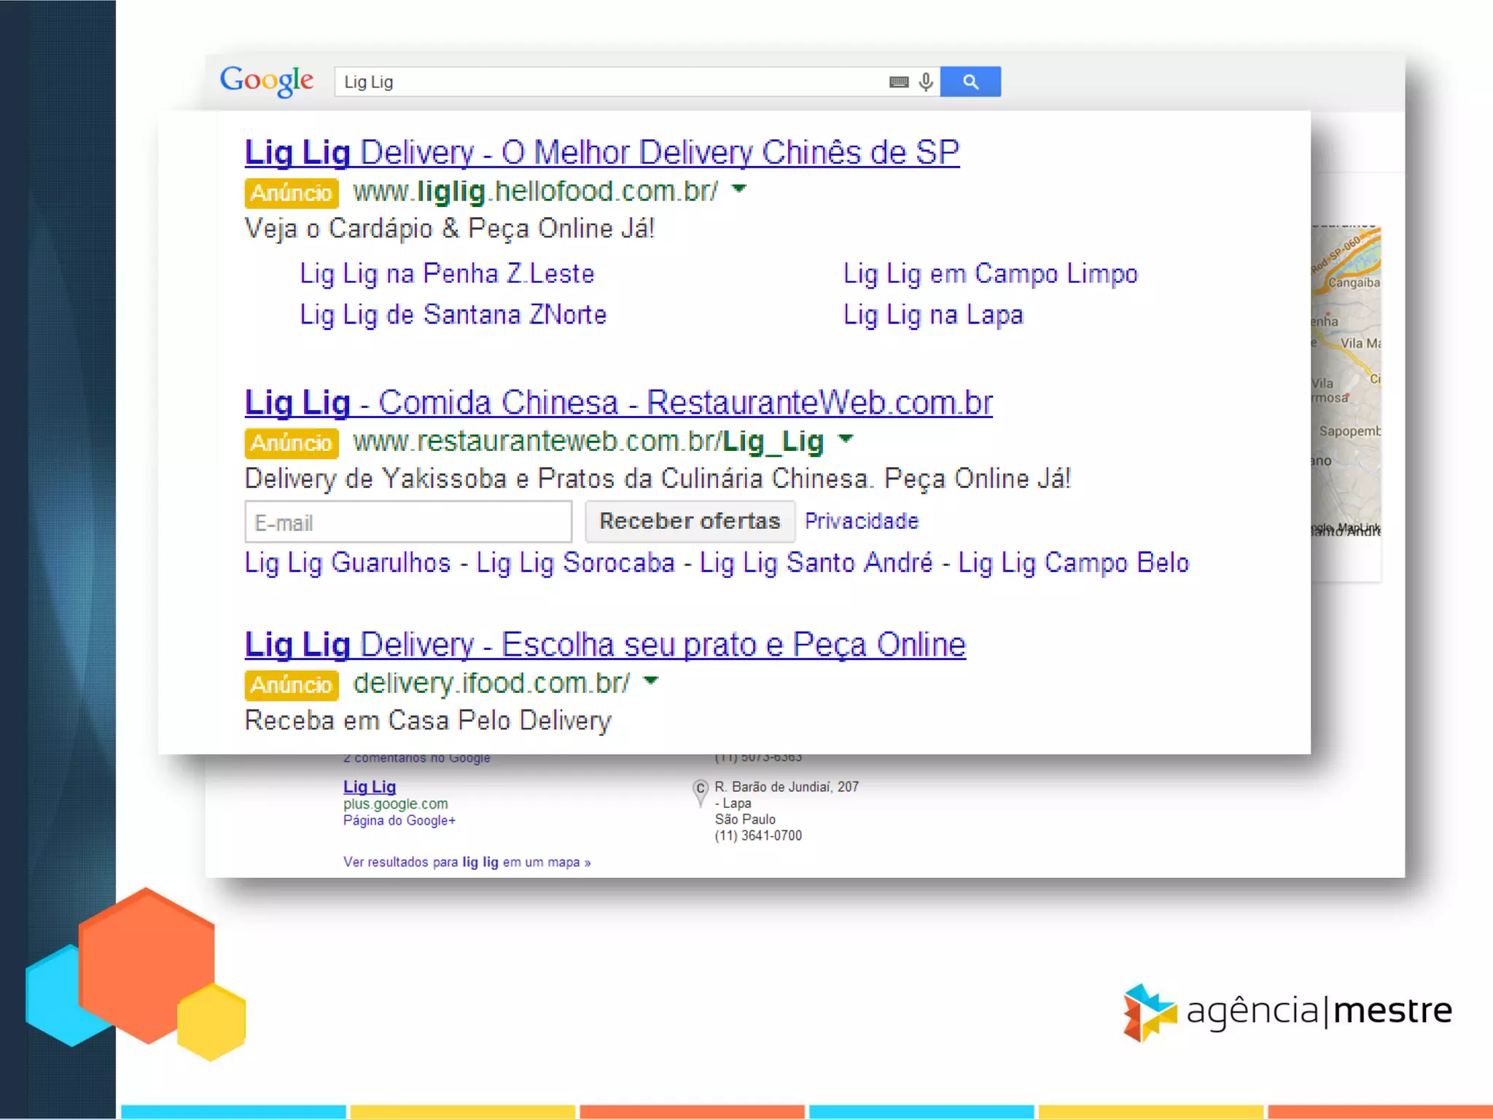Open the on-screen keyboard icon
Viewport: 1493px width, 1119px height.
click(899, 82)
